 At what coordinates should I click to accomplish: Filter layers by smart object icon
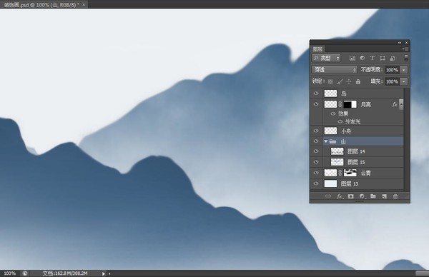click(x=393, y=58)
